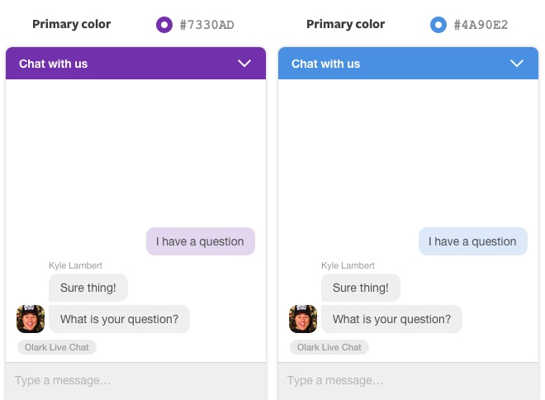Click agent avatar in blue chat

(303, 319)
